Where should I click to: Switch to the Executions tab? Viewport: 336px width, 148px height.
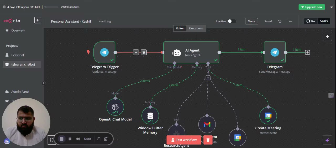click(196, 28)
